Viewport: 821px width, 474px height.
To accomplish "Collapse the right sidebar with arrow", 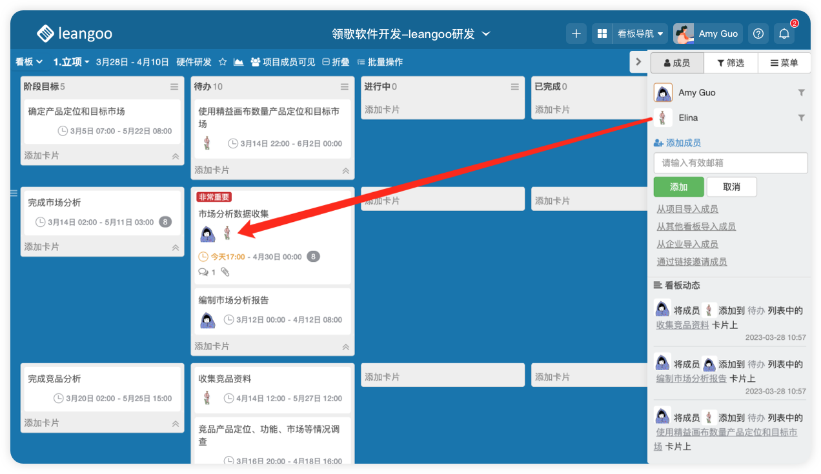I will click(638, 62).
